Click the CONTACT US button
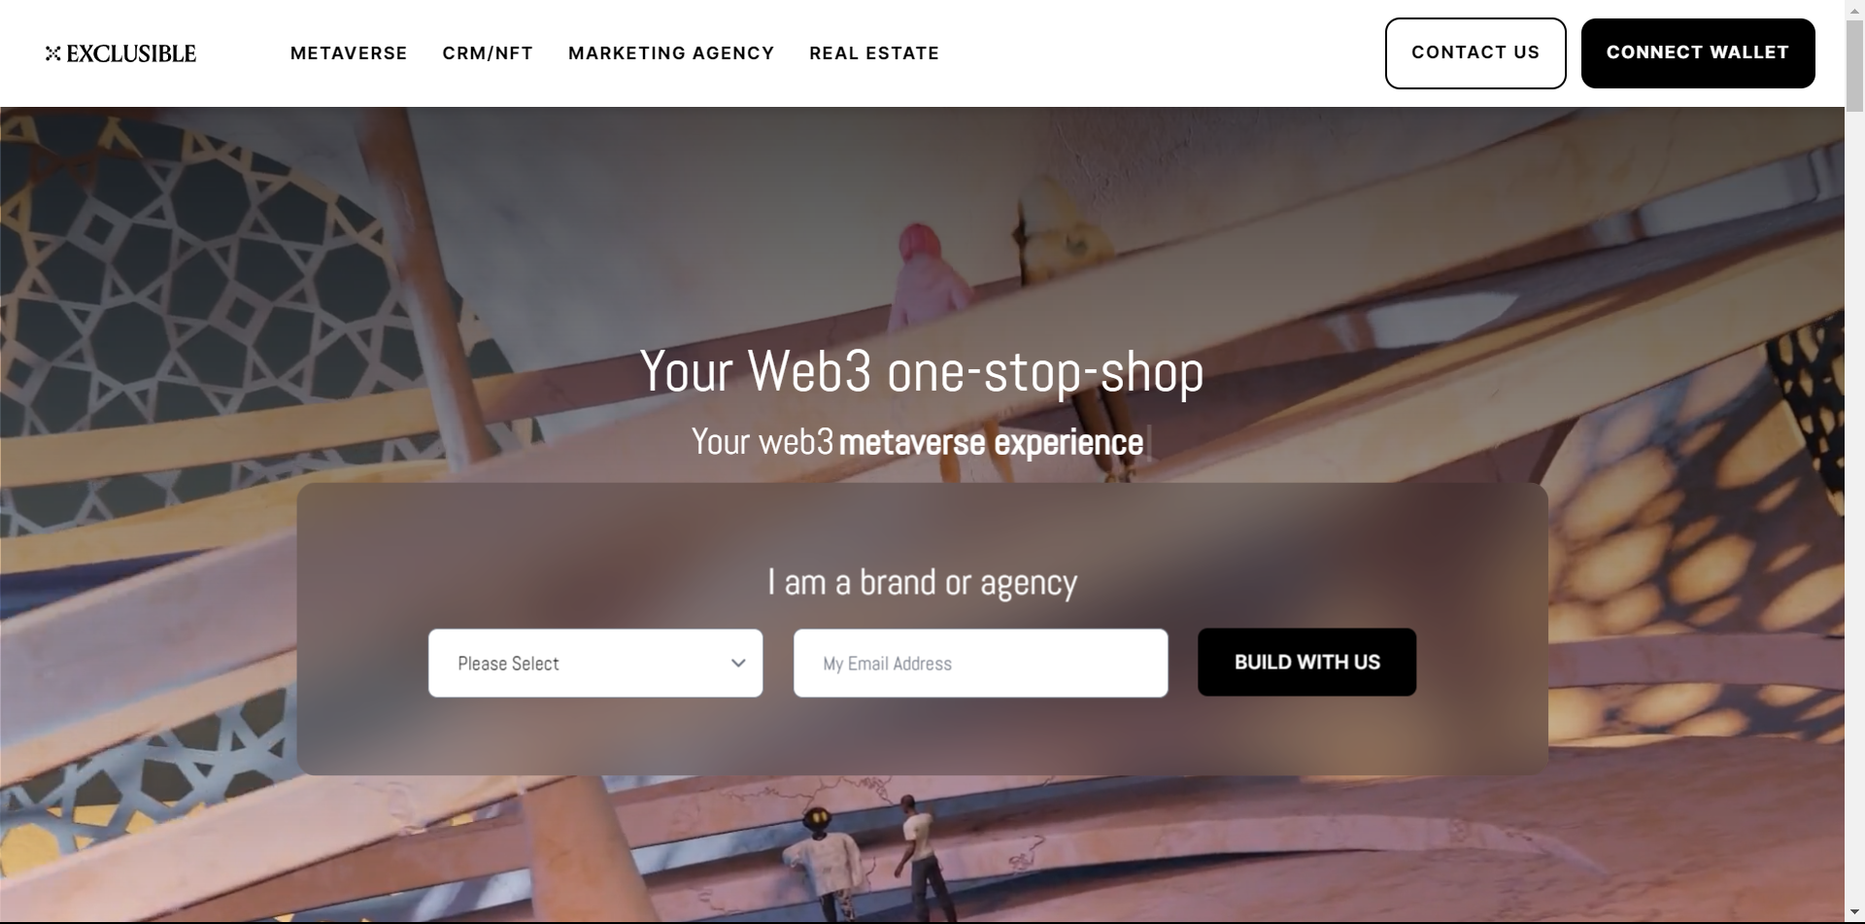This screenshot has width=1865, height=924. click(x=1475, y=53)
